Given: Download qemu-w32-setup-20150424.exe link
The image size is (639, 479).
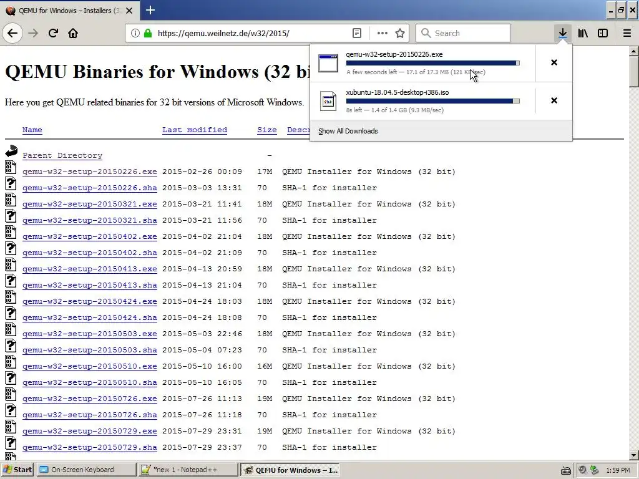Looking at the screenshot, I should pyautogui.click(x=90, y=301).
